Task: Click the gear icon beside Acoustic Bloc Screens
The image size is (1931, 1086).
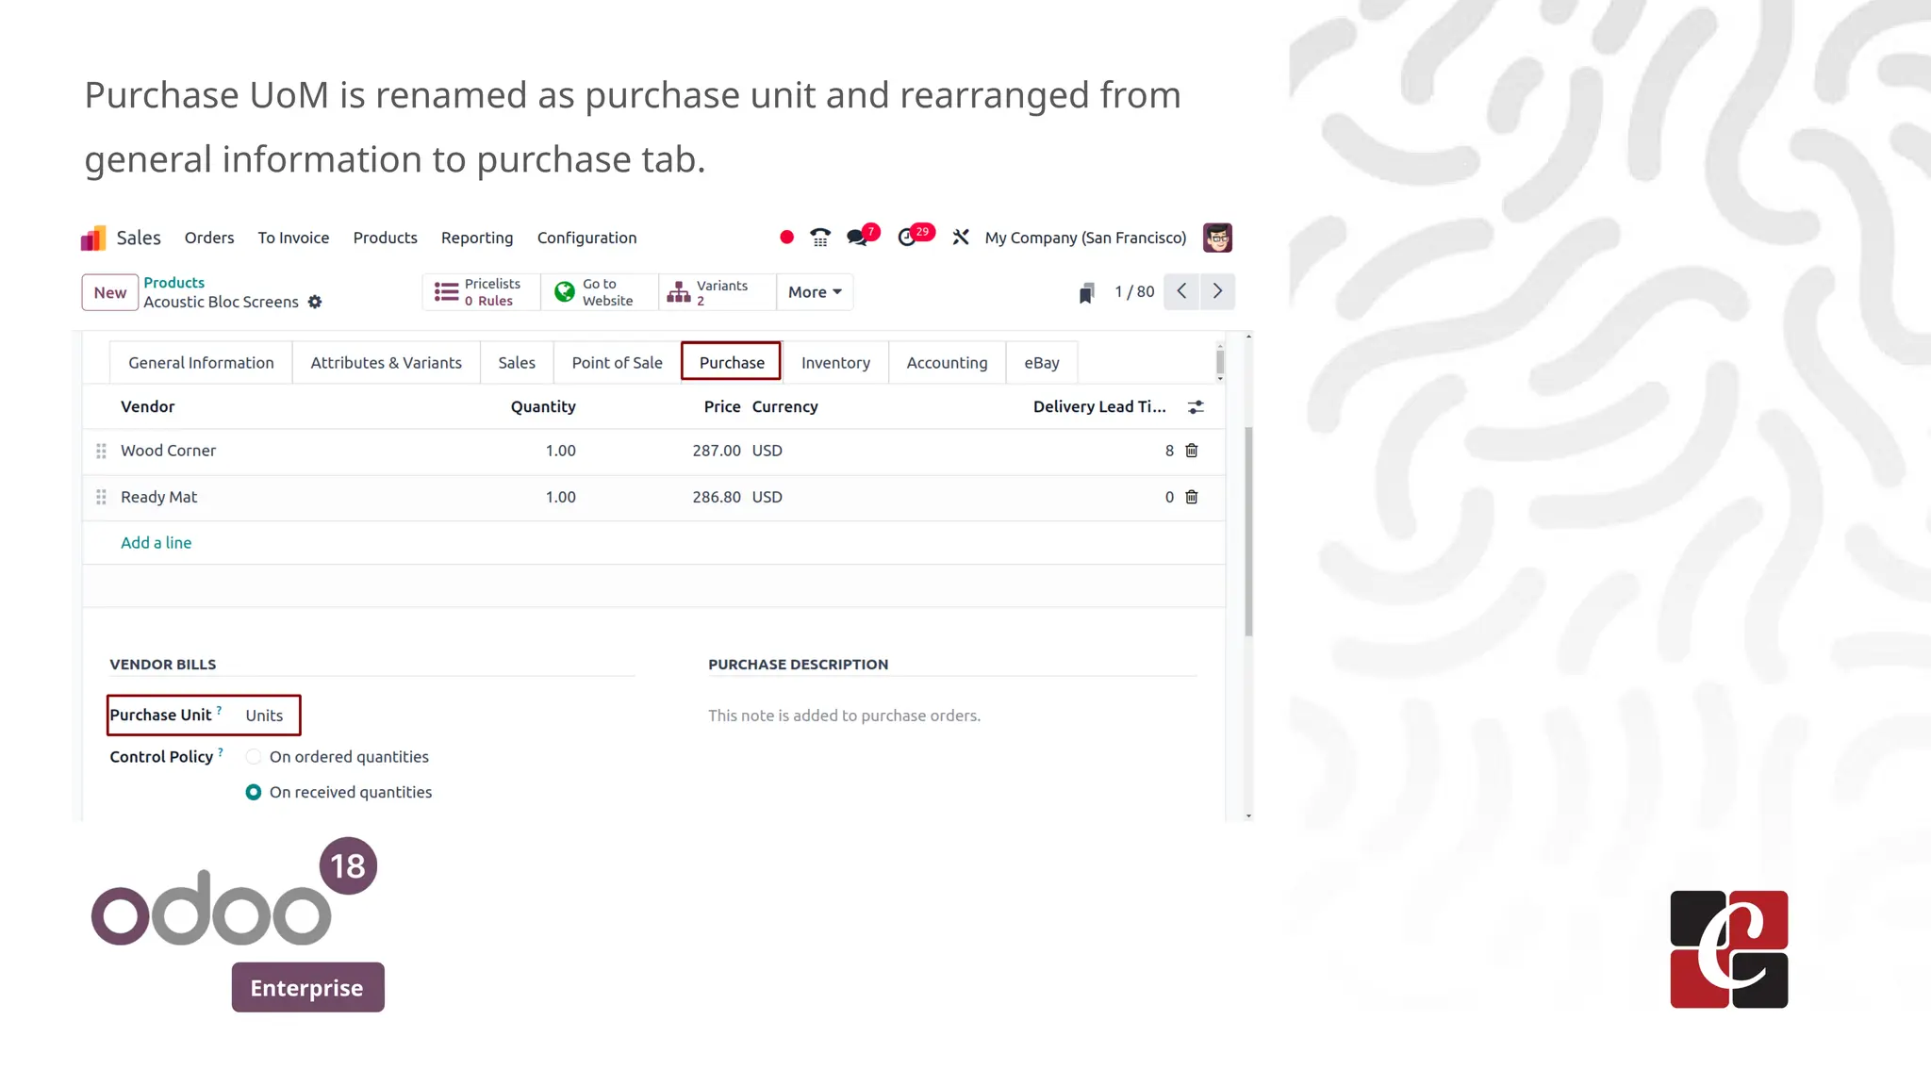Action: (315, 302)
